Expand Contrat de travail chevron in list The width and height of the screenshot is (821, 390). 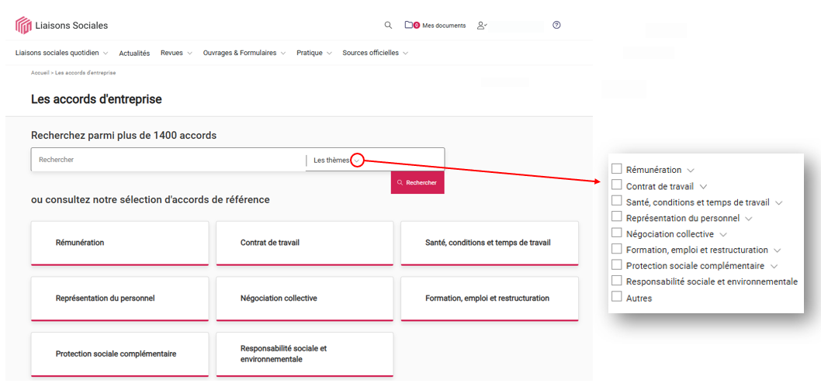coord(703,186)
